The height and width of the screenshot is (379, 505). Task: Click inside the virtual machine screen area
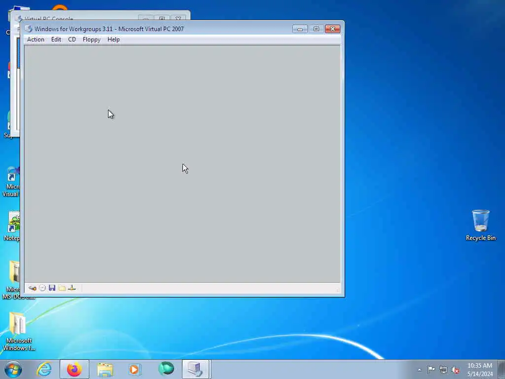(x=182, y=164)
